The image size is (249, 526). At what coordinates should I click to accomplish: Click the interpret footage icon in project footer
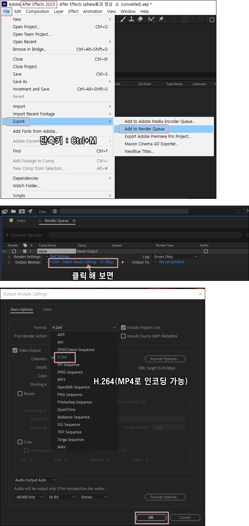coord(5,211)
